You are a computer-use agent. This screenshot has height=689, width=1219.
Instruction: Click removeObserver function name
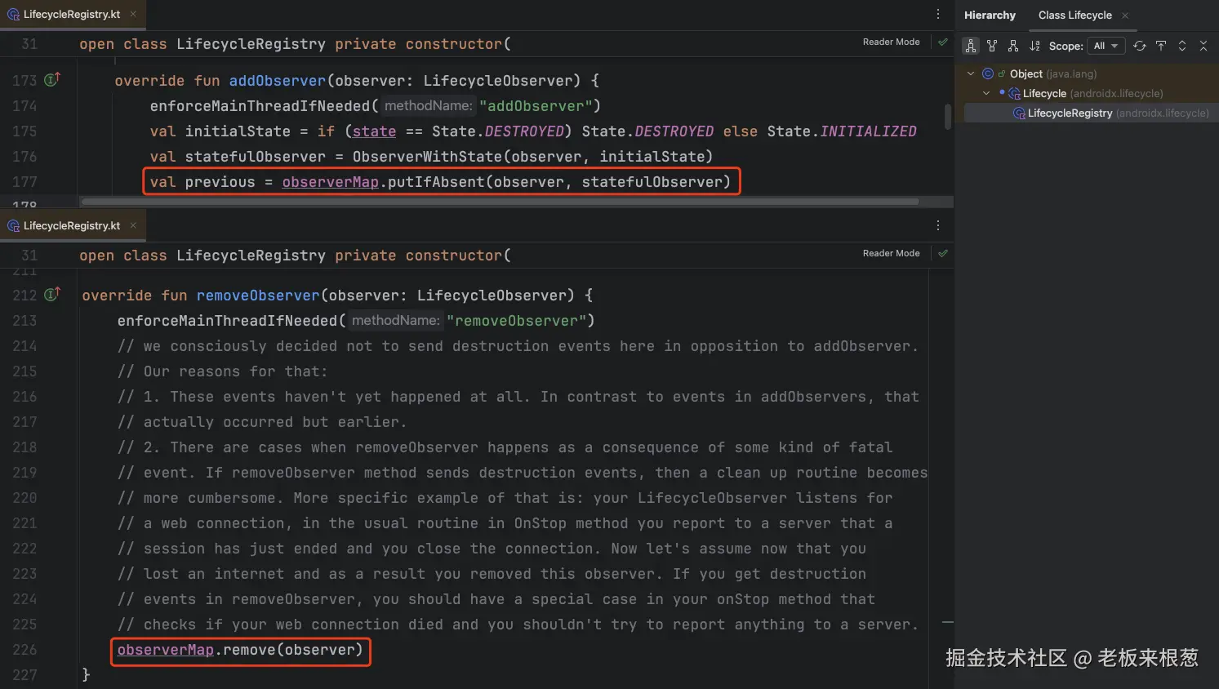(258, 295)
